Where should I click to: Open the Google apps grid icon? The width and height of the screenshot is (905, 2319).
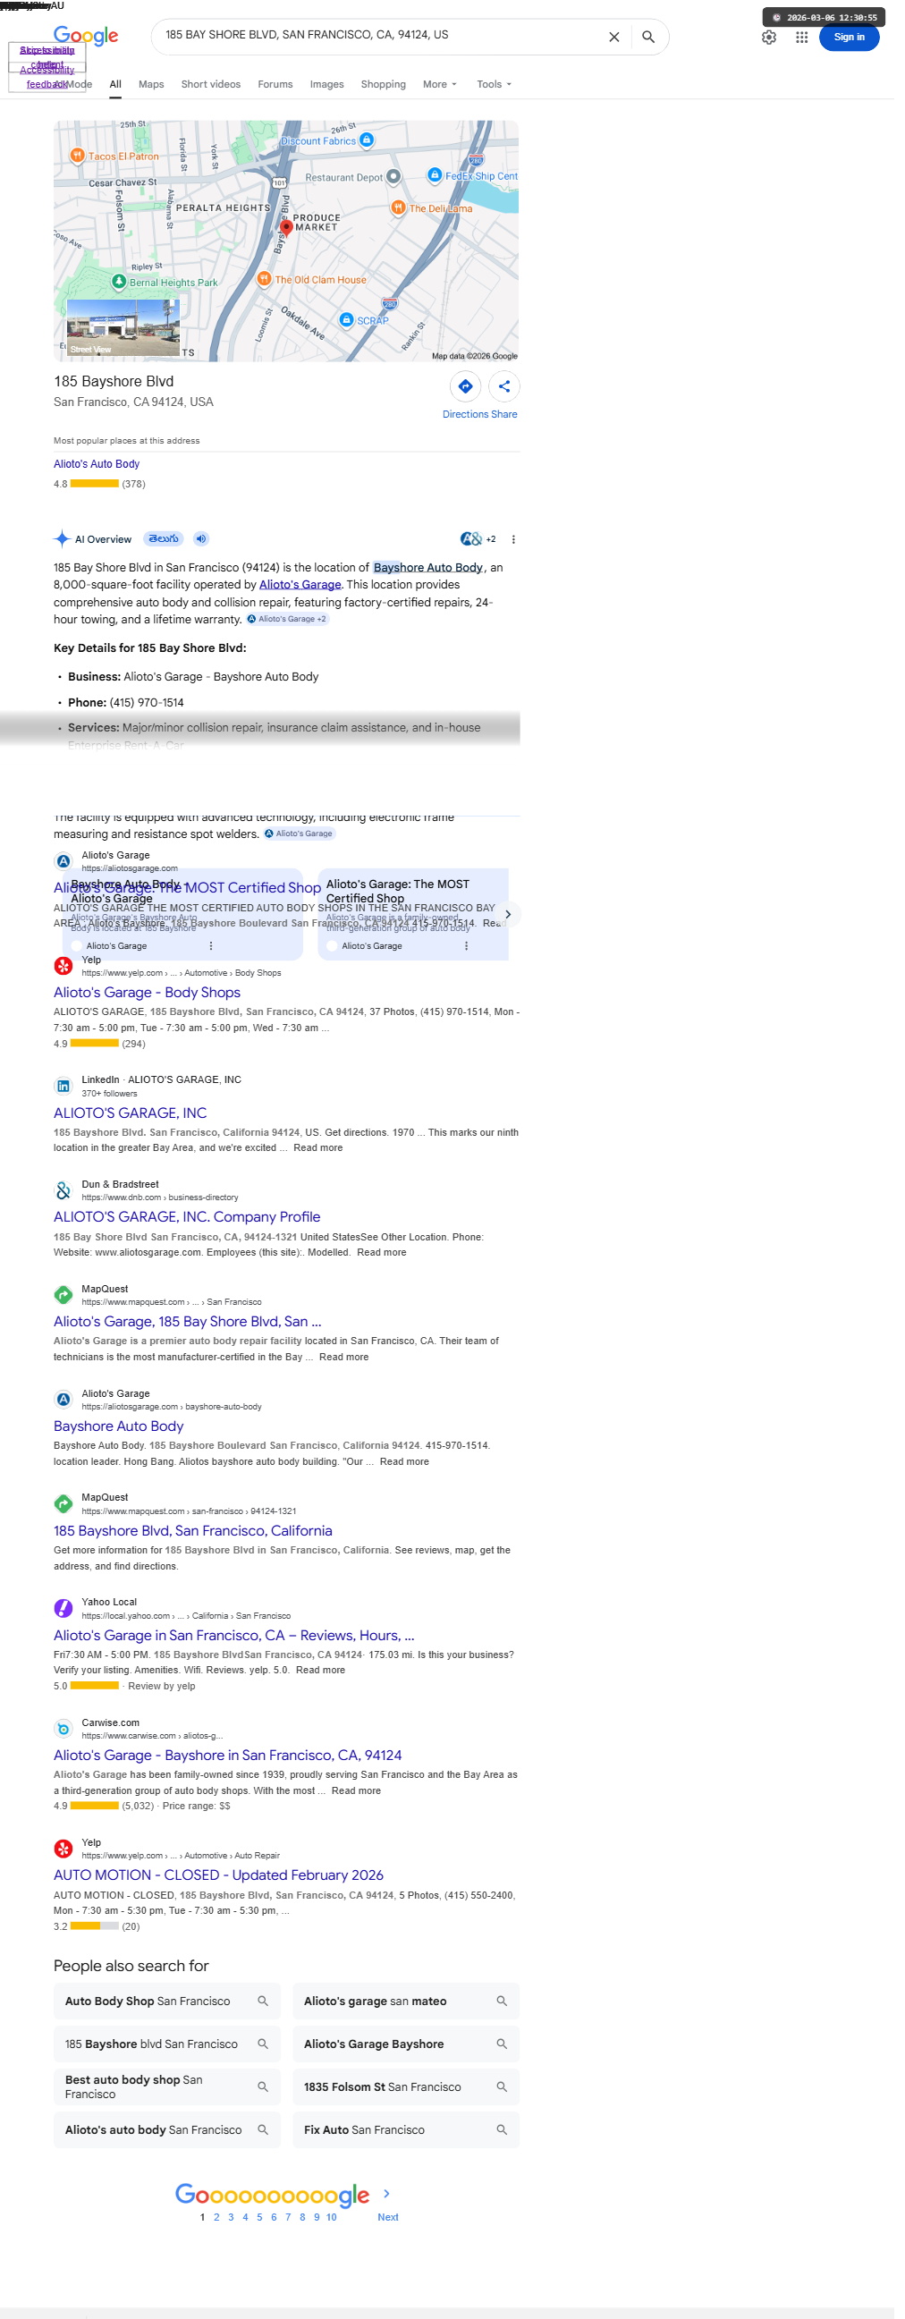[801, 37]
